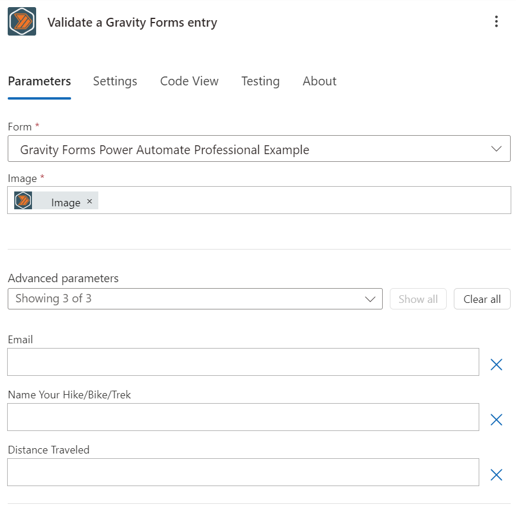Open the Advanced parameters Showing 3 of 3 dropdown

click(195, 299)
